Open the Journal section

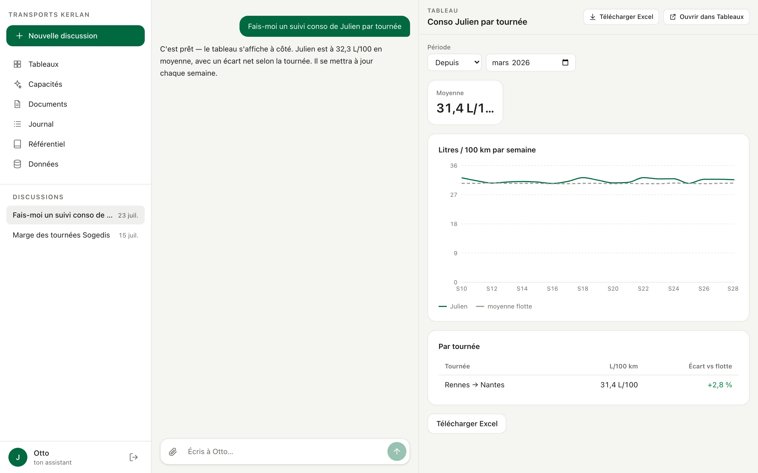click(76, 124)
